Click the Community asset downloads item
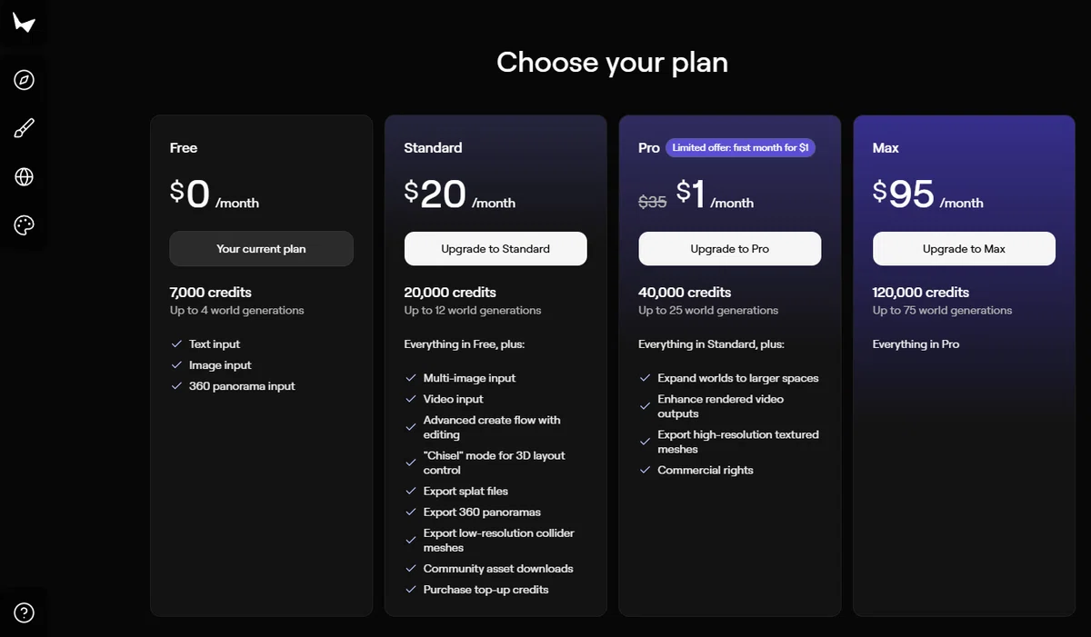The width and height of the screenshot is (1091, 637). tap(498, 569)
